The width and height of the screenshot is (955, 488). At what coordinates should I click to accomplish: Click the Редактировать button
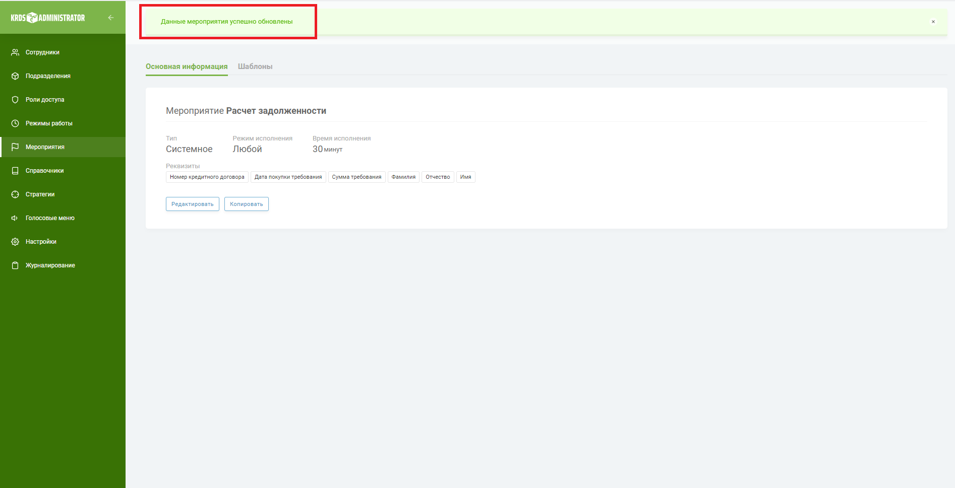193,204
